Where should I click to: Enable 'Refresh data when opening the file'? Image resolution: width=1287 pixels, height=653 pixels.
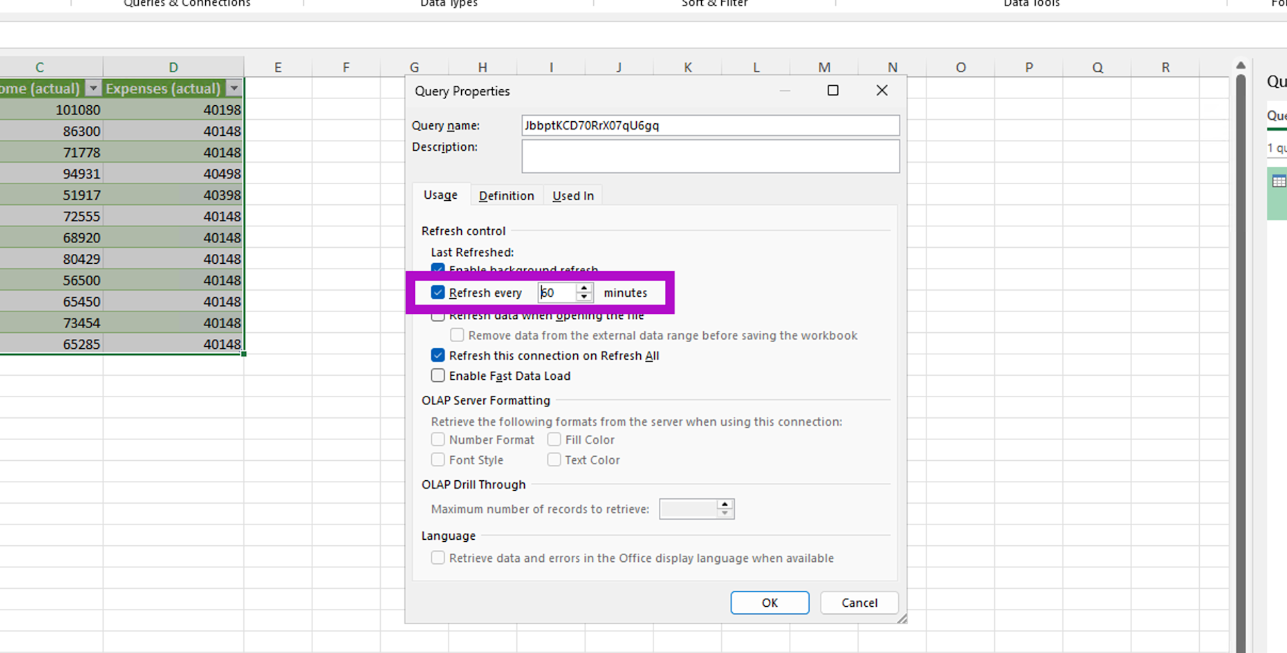click(438, 315)
